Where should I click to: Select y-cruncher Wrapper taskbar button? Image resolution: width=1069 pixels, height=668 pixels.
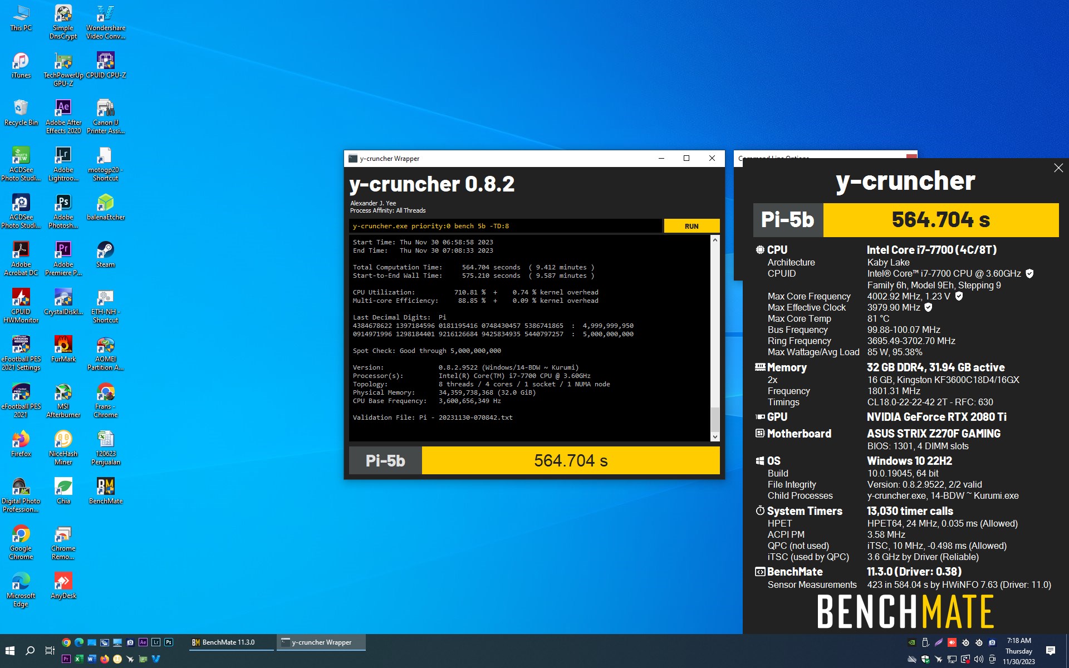click(x=321, y=642)
